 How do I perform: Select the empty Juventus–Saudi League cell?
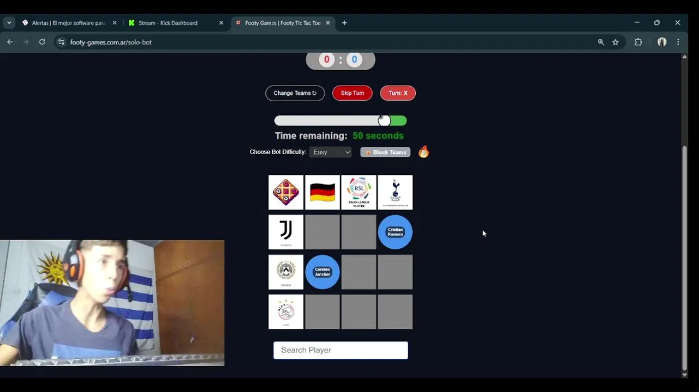pyautogui.click(x=359, y=232)
